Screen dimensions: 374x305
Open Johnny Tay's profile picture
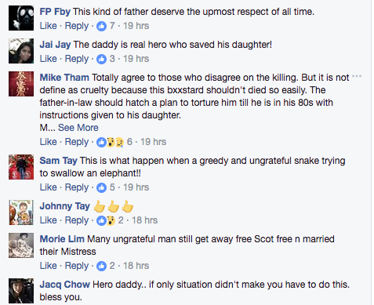[21, 212]
